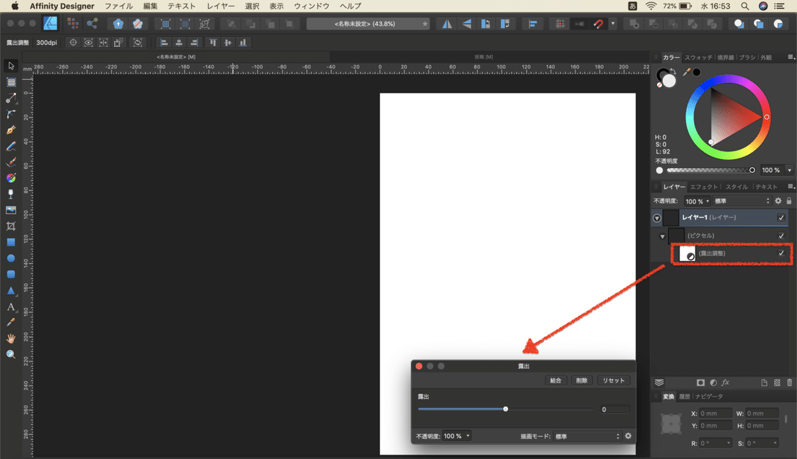Open 露出 dialog opacity 100% dropdown
The image size is (797, 459).
click(457, 436)
